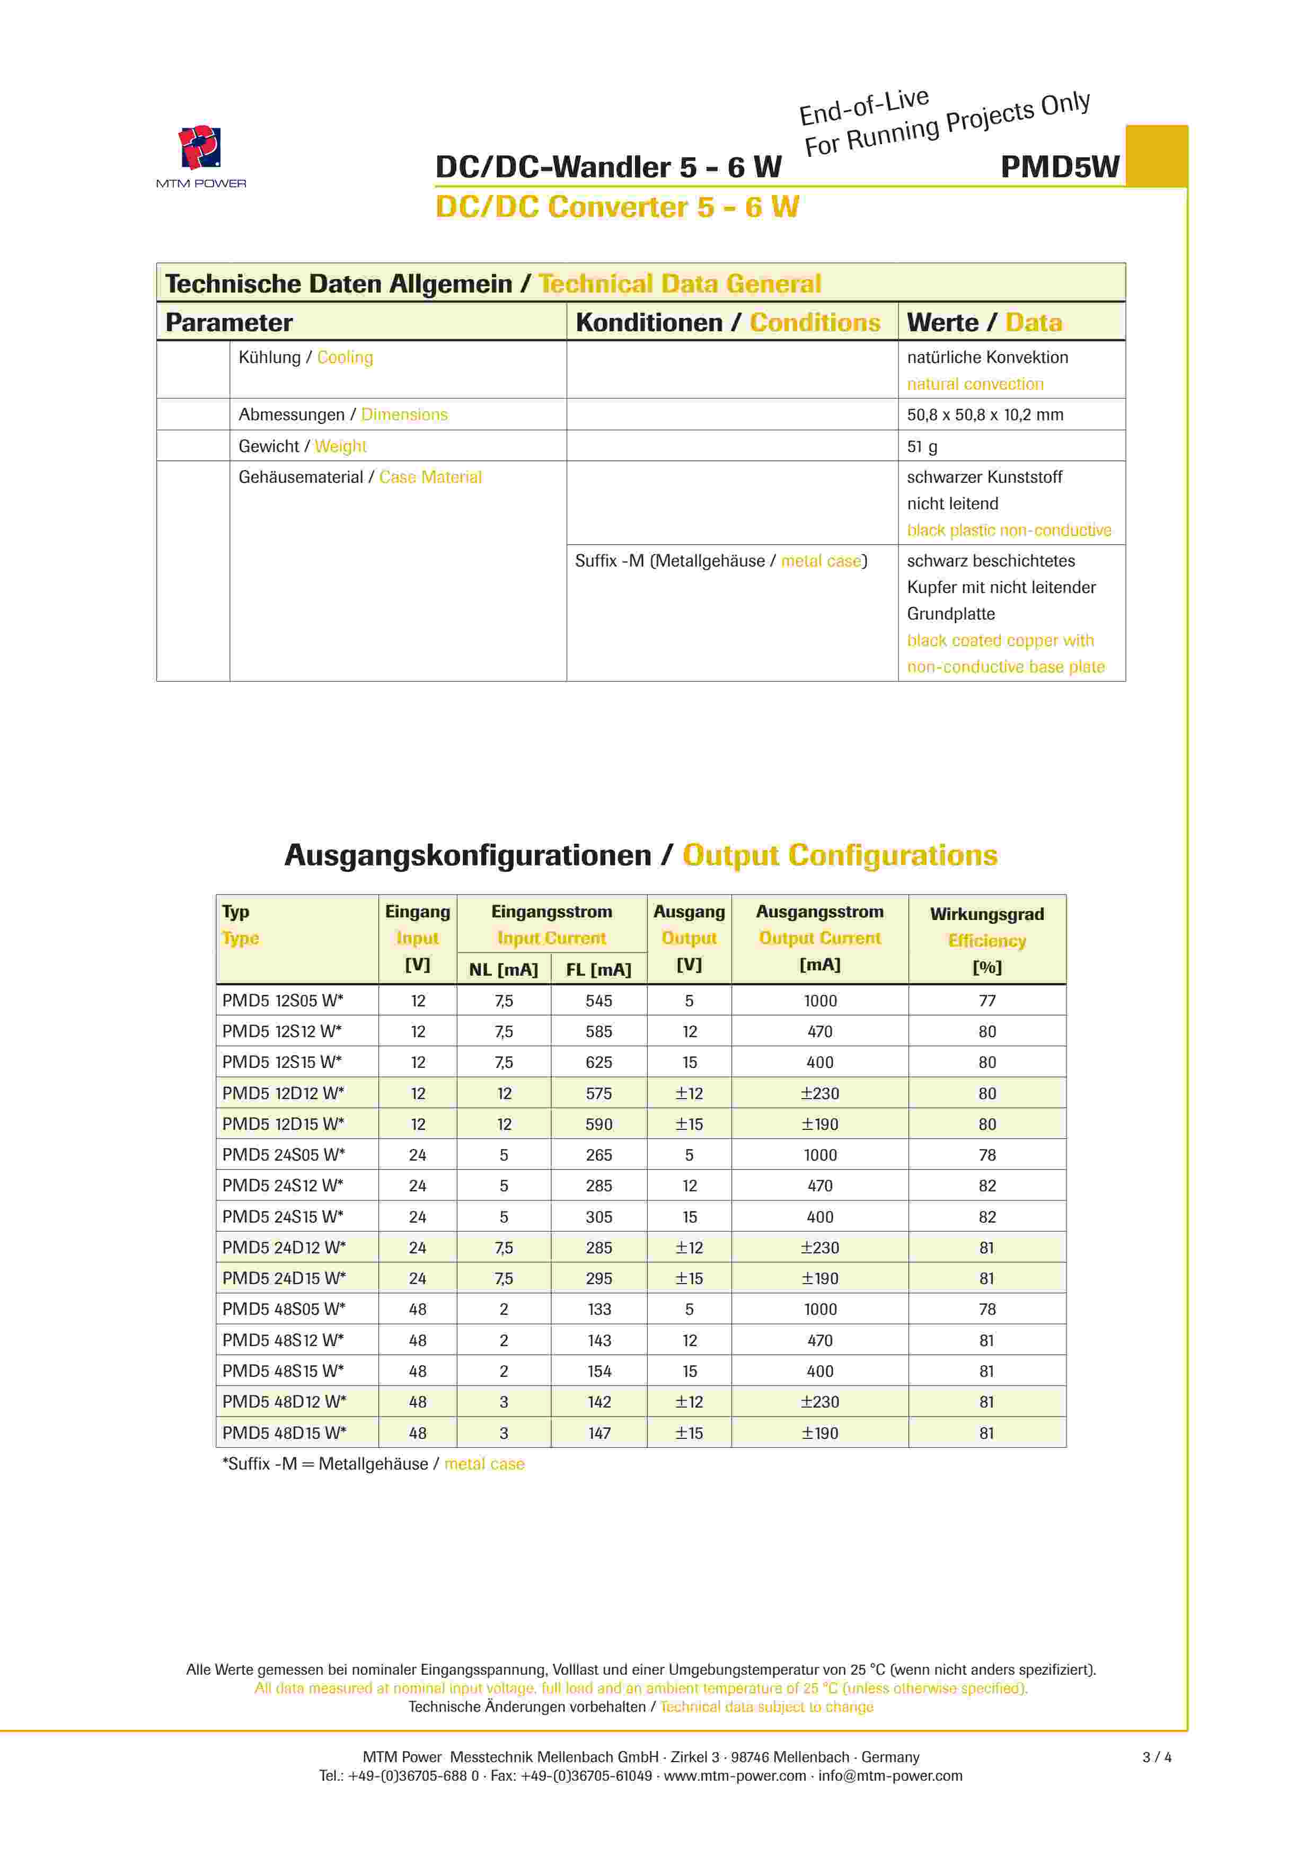Viewport: 1314px width, 1857px height.
Task: Click the 50,8 x 50,8 x 10,2 mm dimensions value
Action: (x=985, y=415)
